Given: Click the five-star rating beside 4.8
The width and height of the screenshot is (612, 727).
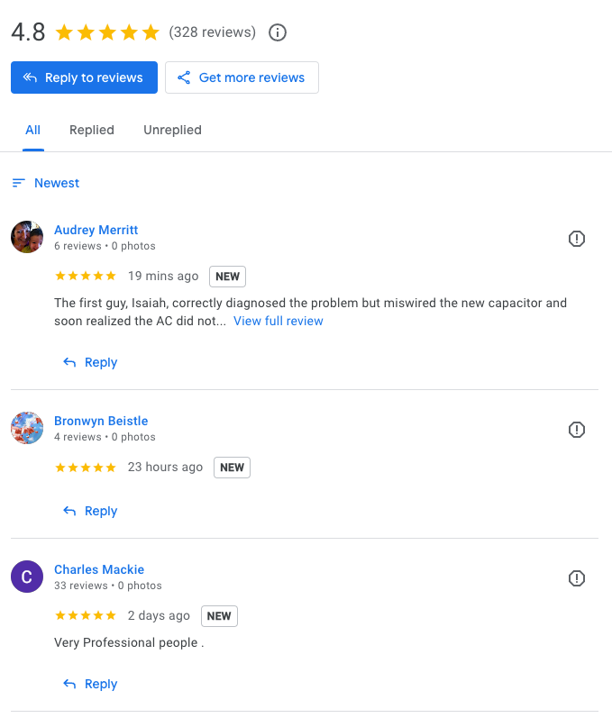Looking at the screenshot, I should point(107,32).
